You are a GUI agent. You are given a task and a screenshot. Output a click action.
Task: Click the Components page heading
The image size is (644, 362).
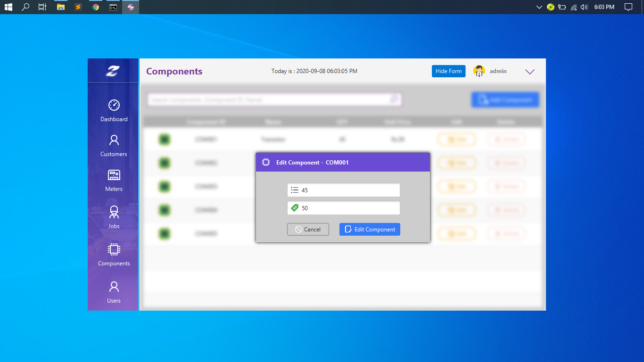coord(174,71)
